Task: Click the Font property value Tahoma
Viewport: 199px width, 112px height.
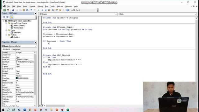Action: [x=25, y=76]
